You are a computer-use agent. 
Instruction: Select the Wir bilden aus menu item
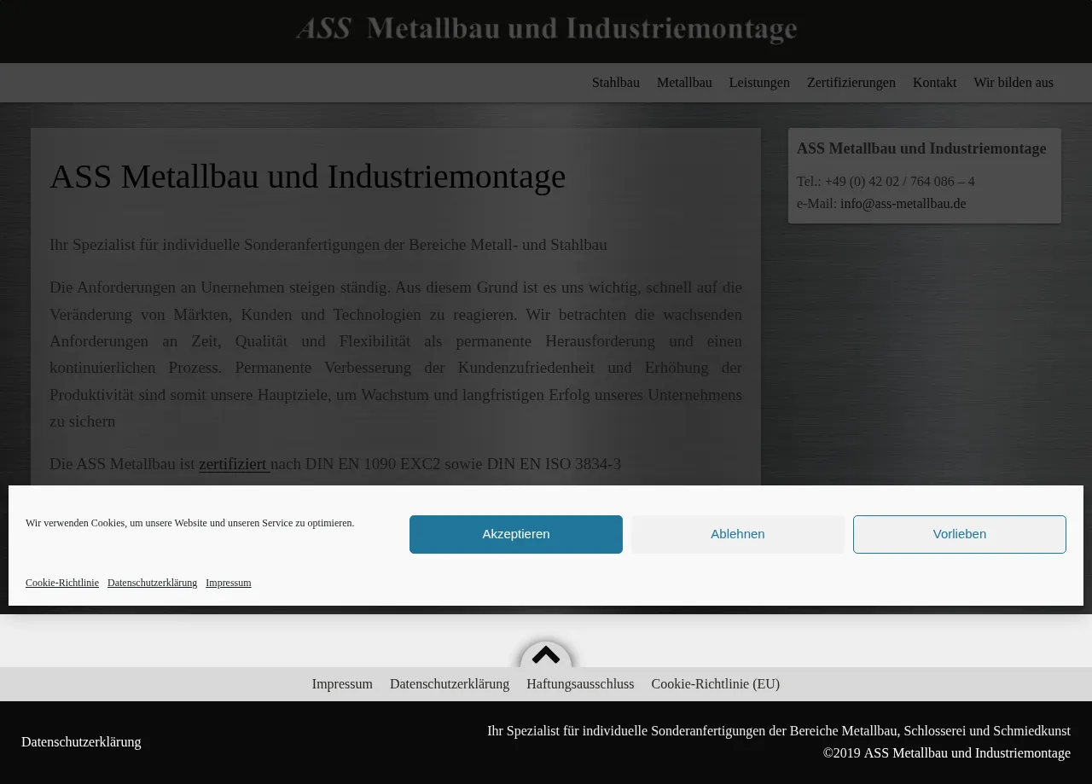pyautogui.click(x=1014, y=83)
